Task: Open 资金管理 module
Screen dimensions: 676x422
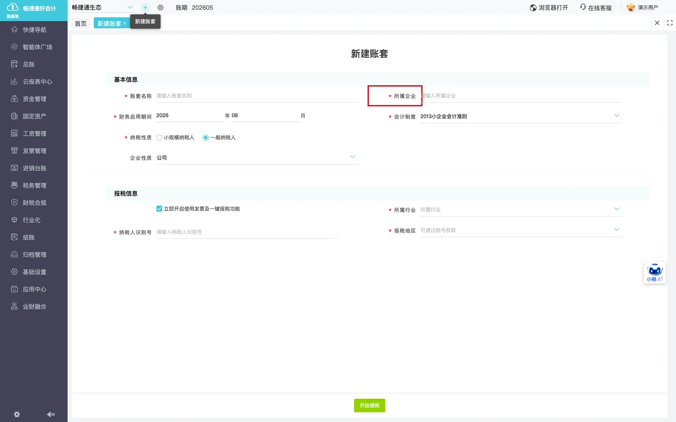Action: tap(34, 99)
